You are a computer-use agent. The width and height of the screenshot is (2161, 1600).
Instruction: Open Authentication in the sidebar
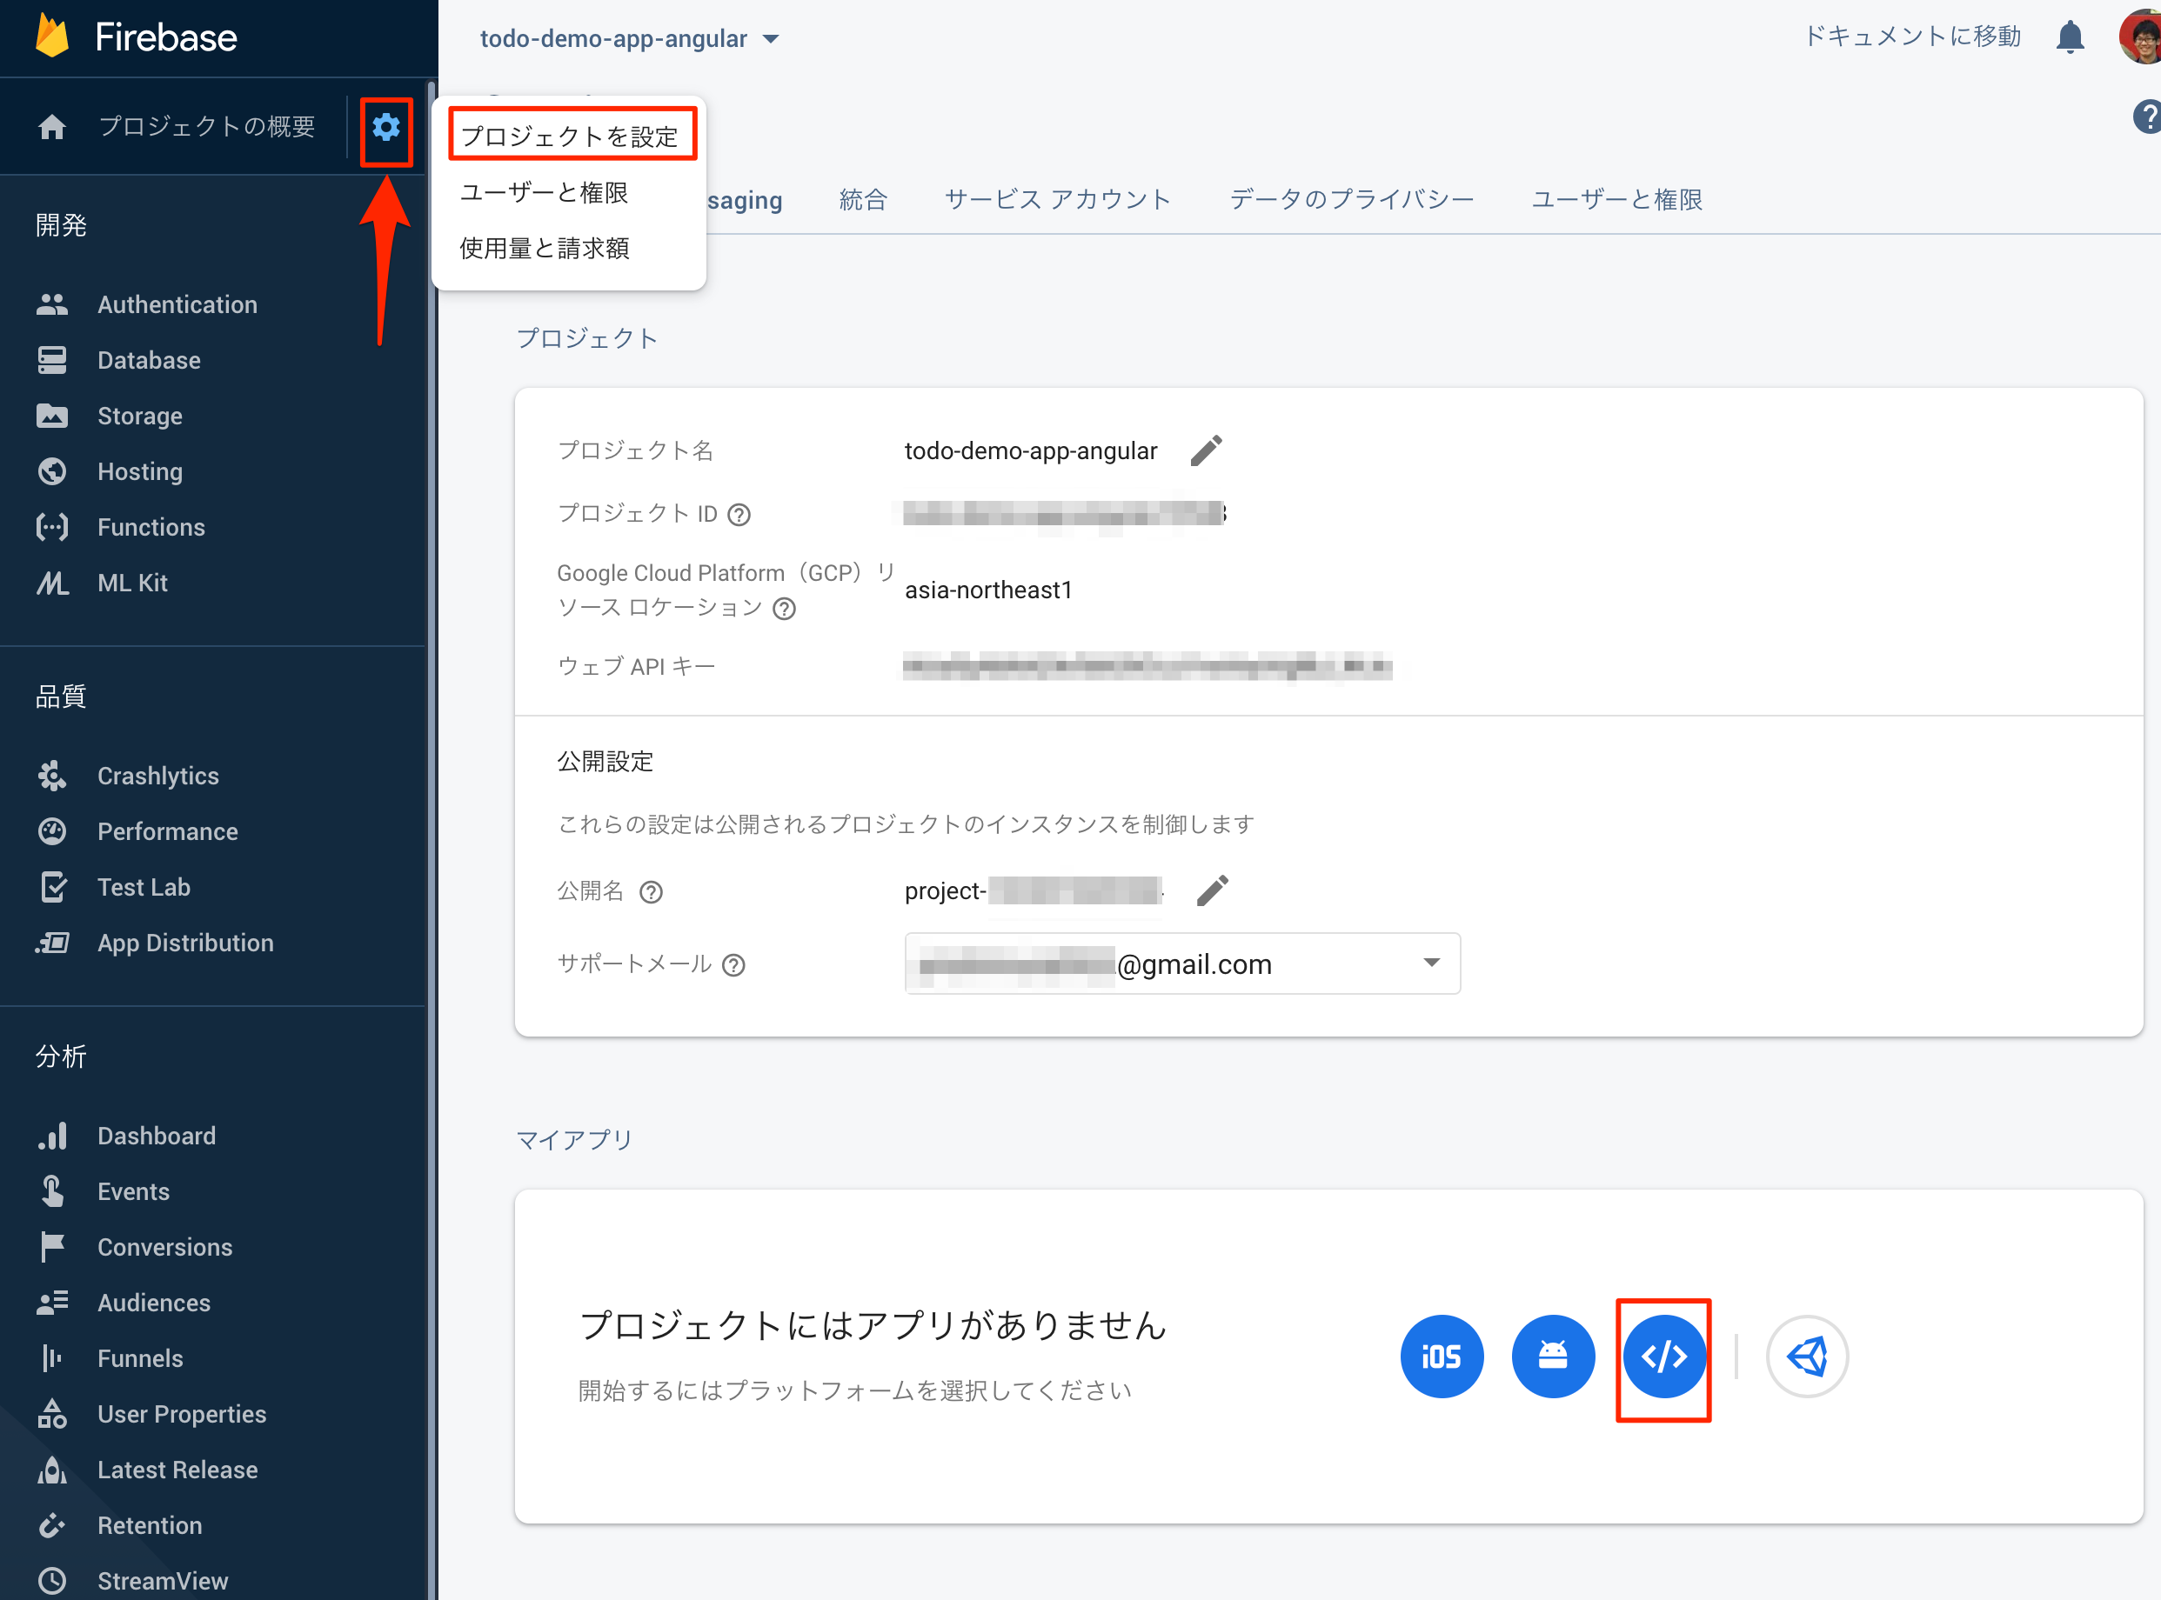click(x=177, y=304)
